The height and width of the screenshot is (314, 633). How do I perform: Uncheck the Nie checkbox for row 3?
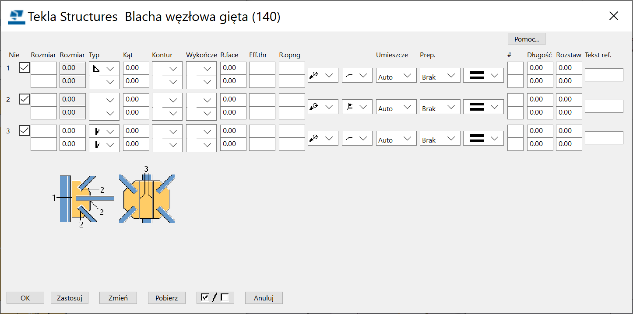(24, 130)
